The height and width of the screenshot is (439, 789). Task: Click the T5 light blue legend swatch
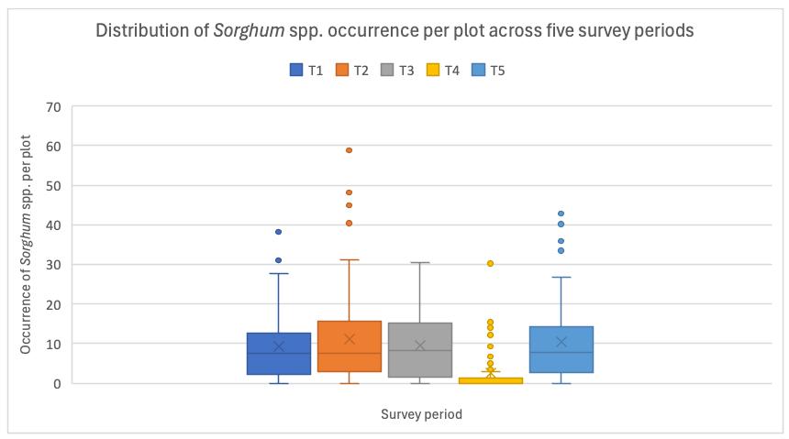pyautogui.click(x=479, y=70)
